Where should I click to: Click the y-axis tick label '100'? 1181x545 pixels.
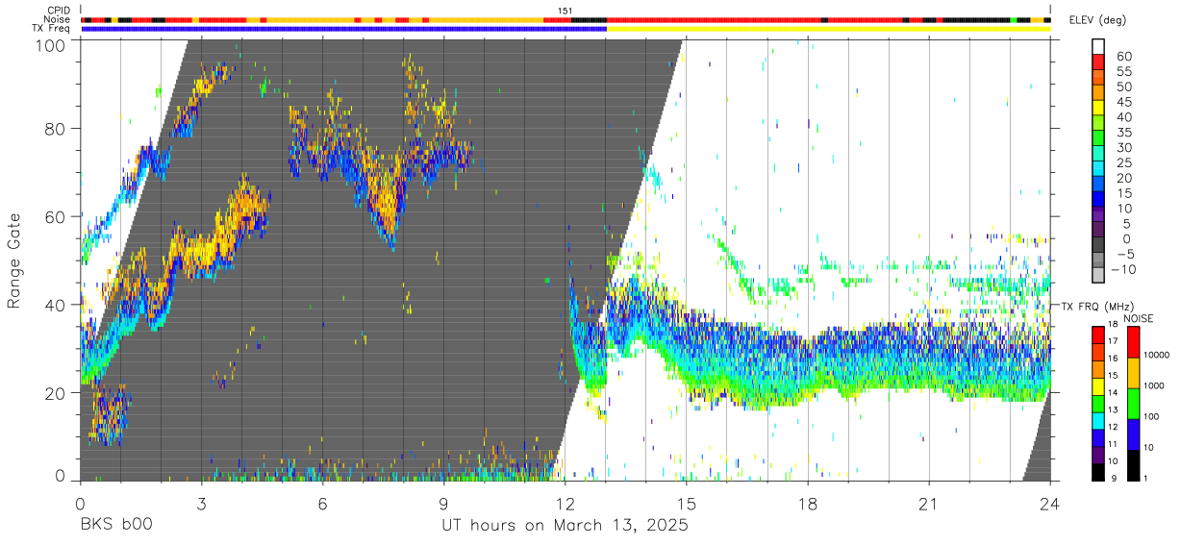[x=51, y=45]
